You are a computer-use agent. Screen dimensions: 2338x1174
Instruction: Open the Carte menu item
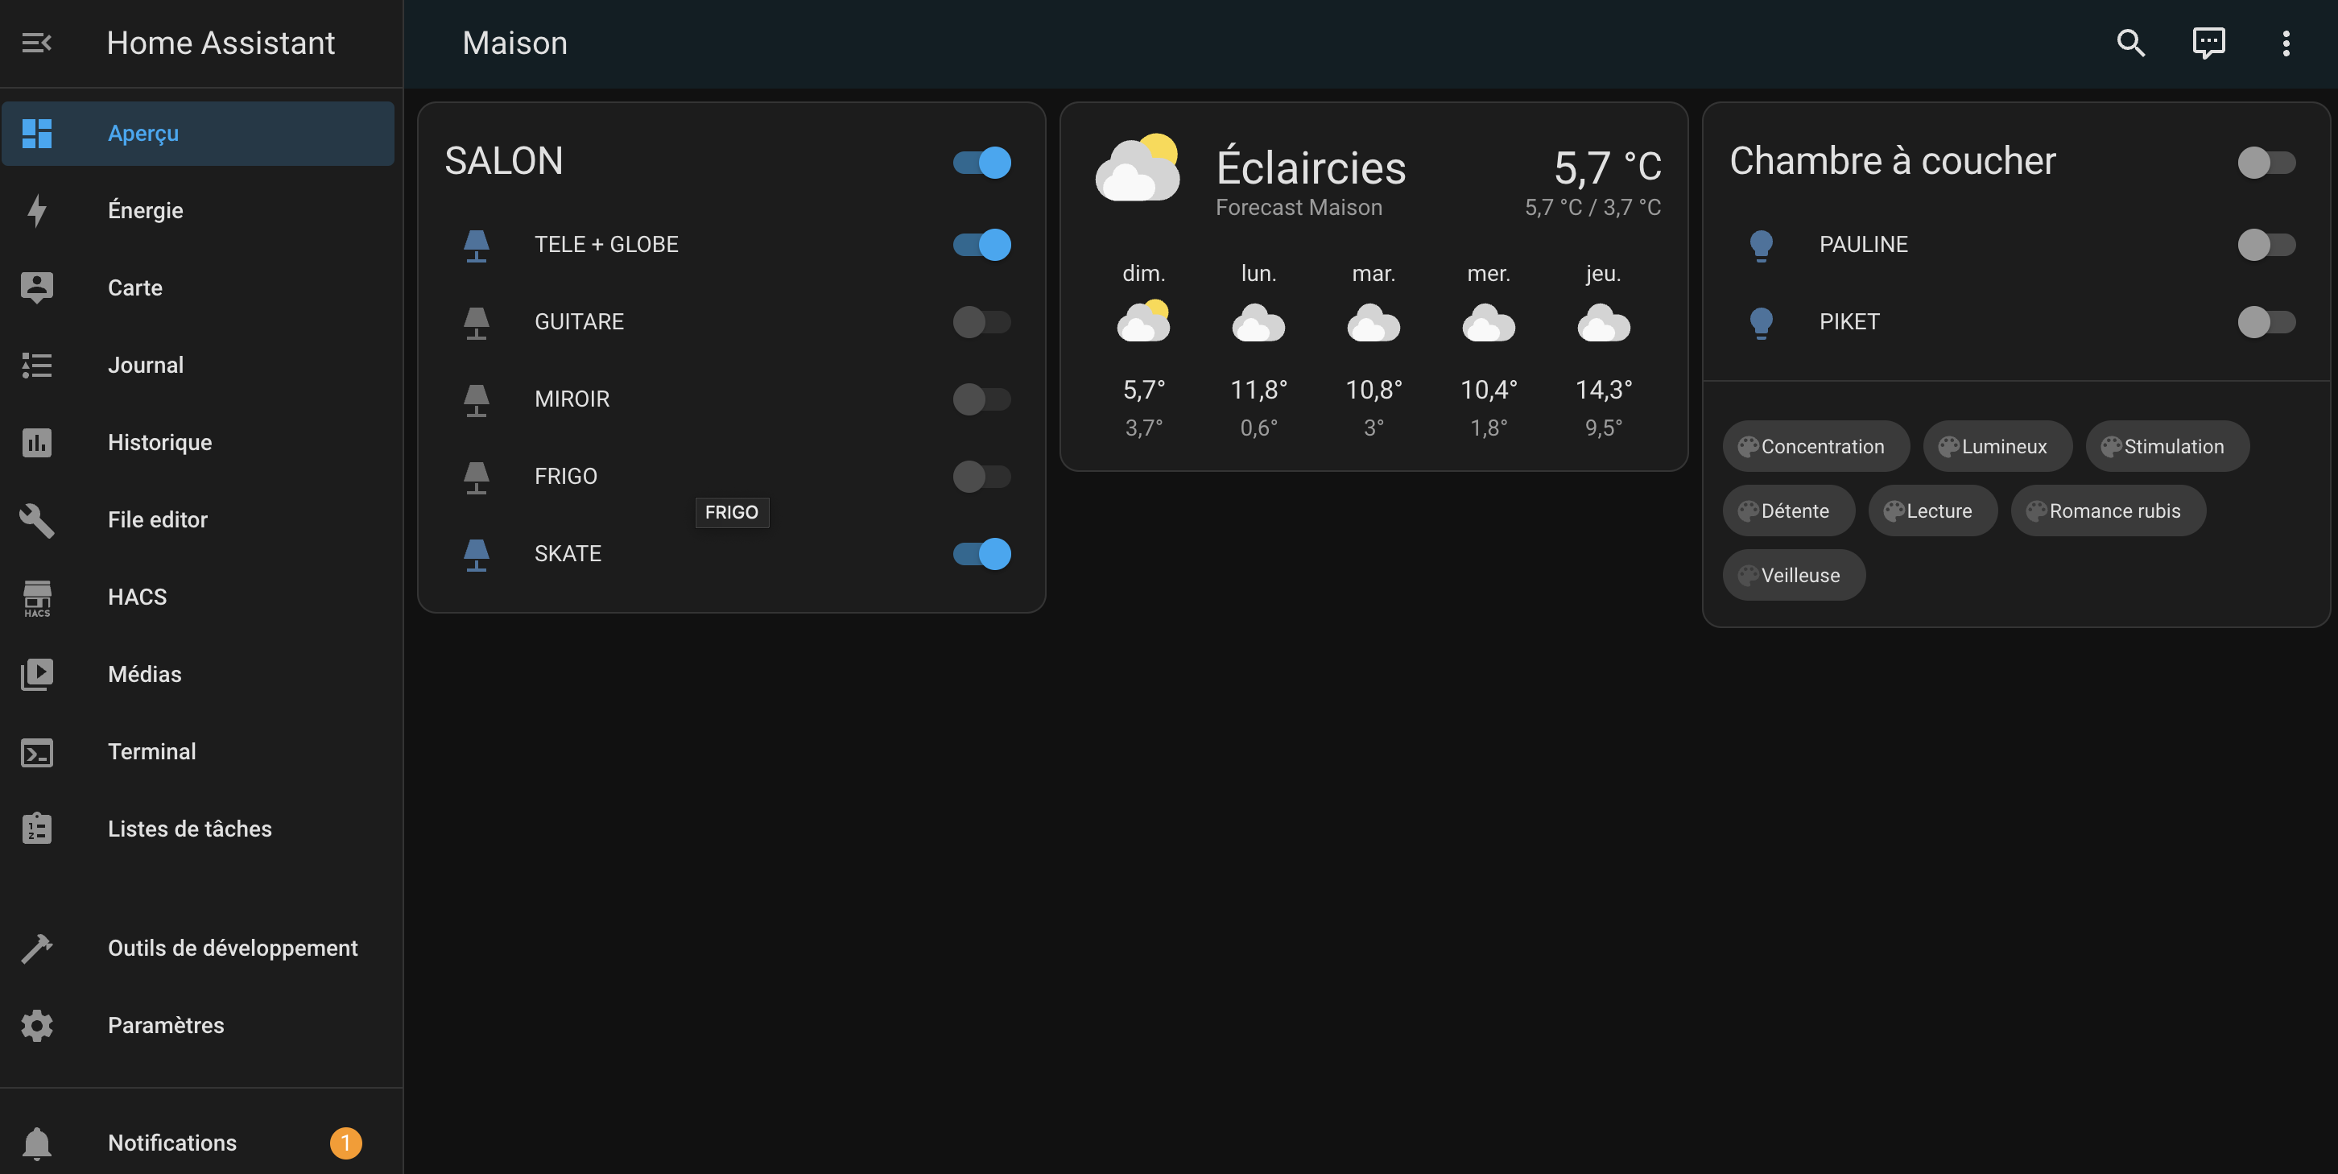198,287
